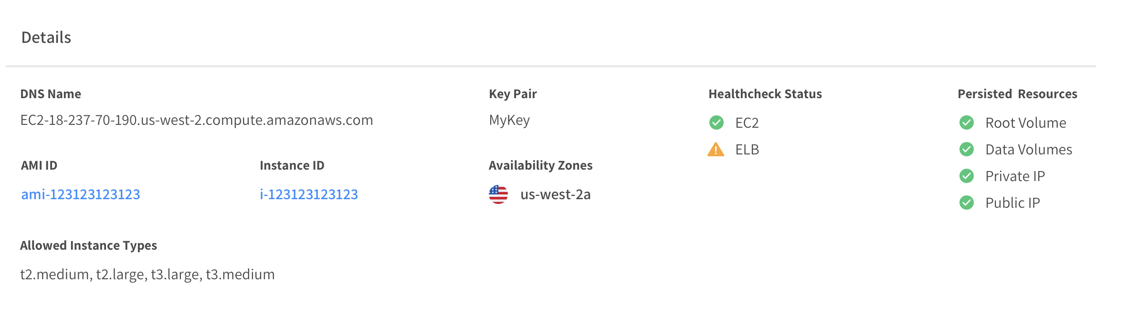Click the EC2 green checkmark icon
1138x325 pixels.
pyautogui.click(x=716, y=122)
